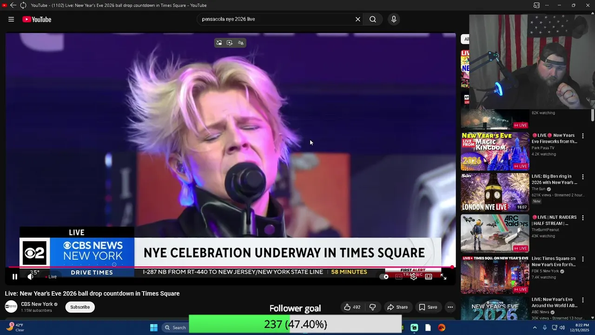Open CBS New York channel avatar
Viewport: 595px width, 335px height.
(x=11, y=307)
